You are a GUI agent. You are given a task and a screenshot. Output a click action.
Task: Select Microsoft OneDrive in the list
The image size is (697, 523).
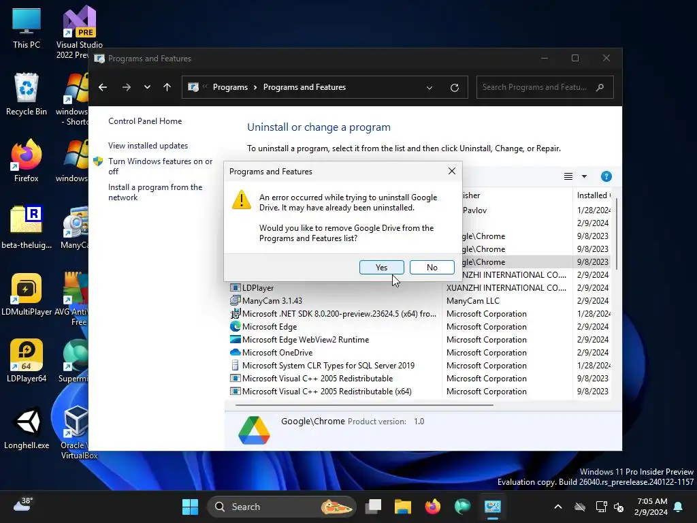coord(278,352)
